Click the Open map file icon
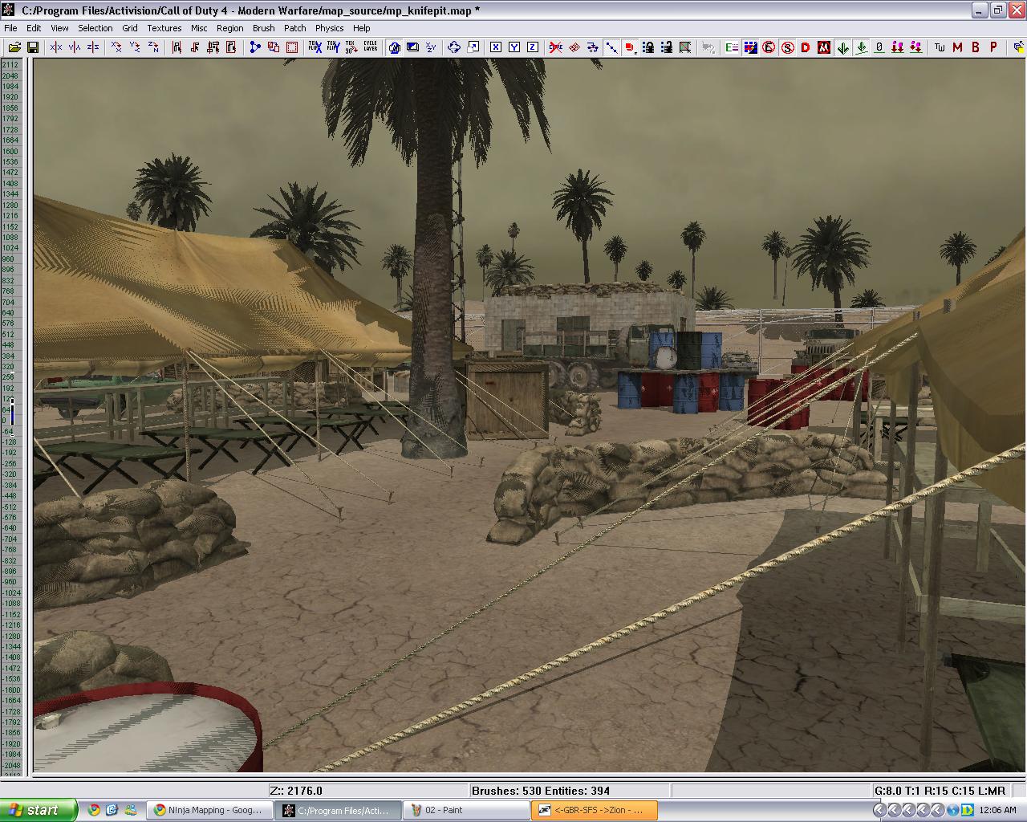Screen dimensions: 1027x822 point(14,47)
